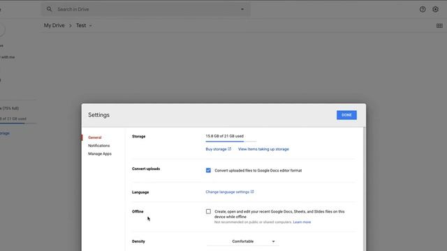This screenshot has height=251, width=447.
Task: Click the search magnifier icon in Drive
Action: point(50,9)
